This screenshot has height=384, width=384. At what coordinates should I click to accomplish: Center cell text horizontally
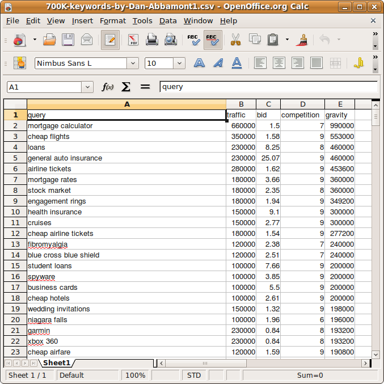(279, 63)
